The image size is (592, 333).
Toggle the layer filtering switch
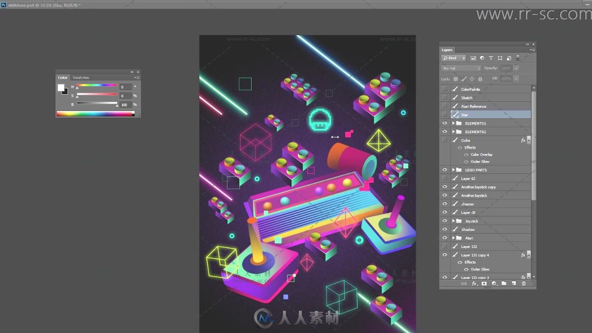click(x=518, y=58)
